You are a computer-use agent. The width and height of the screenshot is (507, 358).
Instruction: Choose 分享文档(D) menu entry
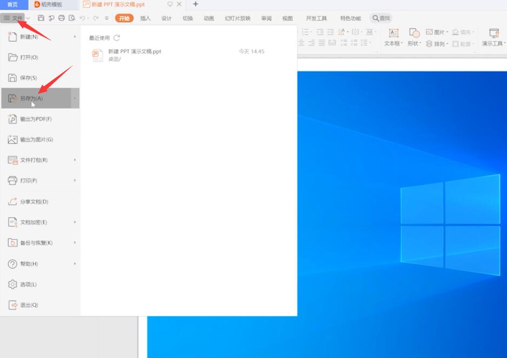point(40,201)
